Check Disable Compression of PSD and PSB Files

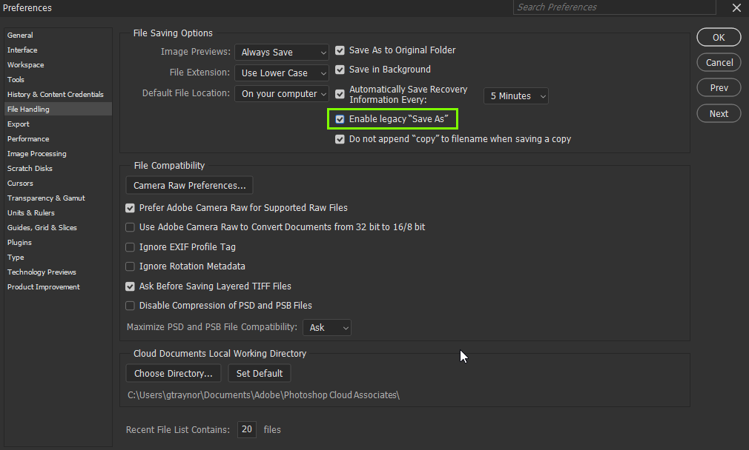[130, 305]
